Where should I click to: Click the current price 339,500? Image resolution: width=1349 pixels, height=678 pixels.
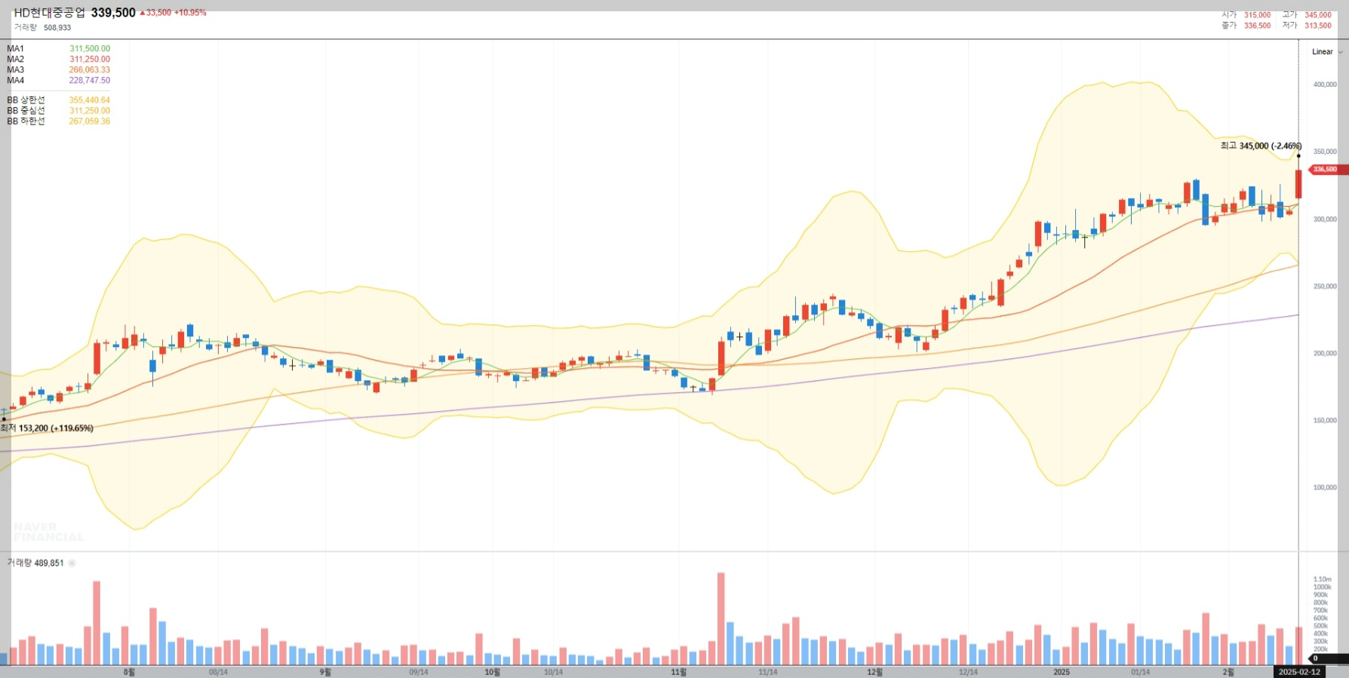tap(113, 13)
